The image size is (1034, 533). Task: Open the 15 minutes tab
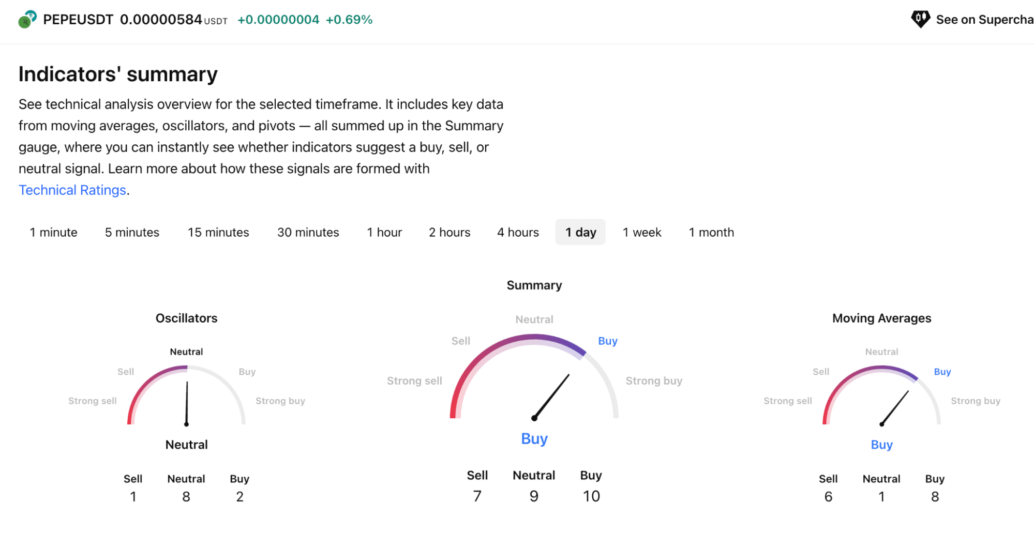click(218, 232)
